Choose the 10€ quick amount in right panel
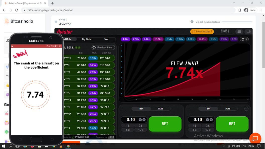265x149 pixels. (x=208, y=130)
